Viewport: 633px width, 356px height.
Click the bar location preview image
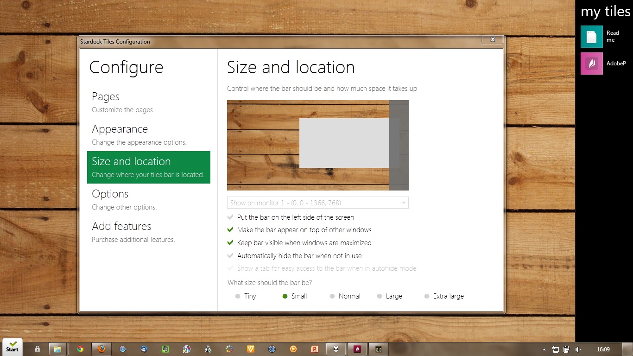(x=318, y=145)
